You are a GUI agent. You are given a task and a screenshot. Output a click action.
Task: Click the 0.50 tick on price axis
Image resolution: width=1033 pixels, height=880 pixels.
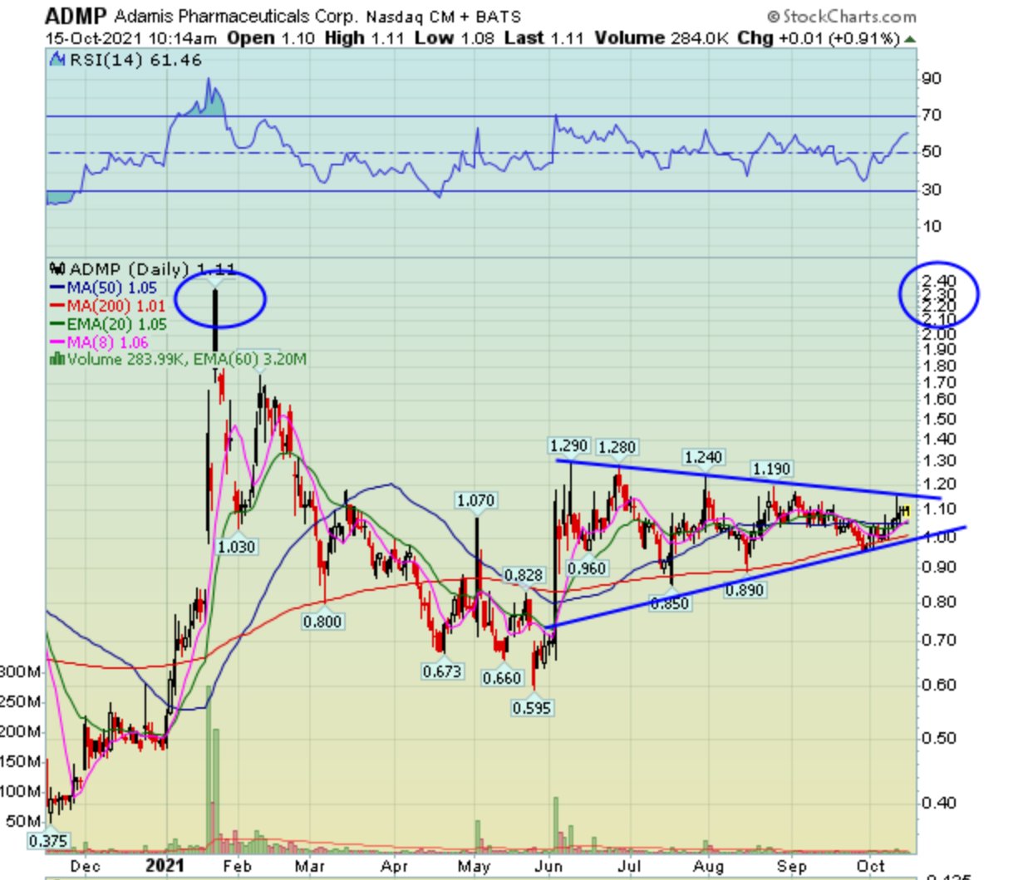click(939, 738)
